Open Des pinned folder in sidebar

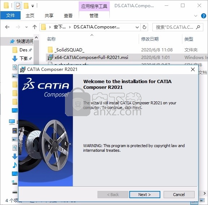(x=23, y=50)
